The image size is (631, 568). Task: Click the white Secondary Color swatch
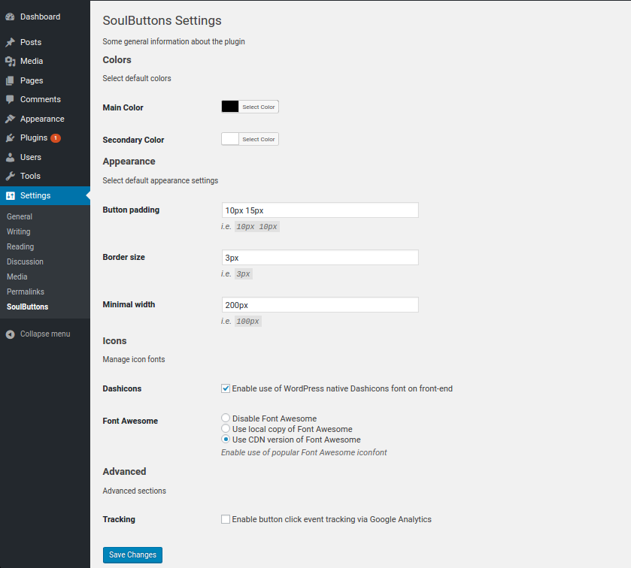[230, 139]
